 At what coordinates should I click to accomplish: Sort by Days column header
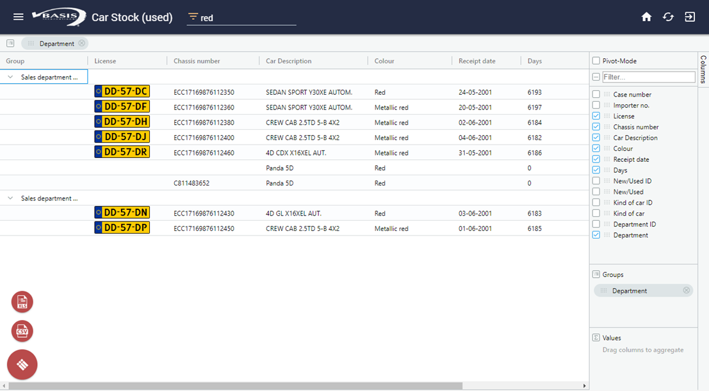(534, 61)
